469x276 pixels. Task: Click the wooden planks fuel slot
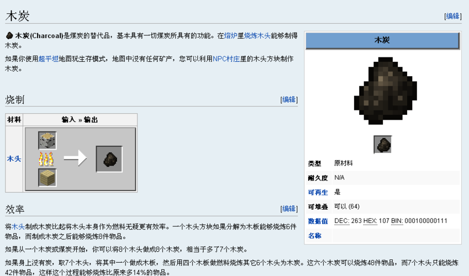(47, 178)
